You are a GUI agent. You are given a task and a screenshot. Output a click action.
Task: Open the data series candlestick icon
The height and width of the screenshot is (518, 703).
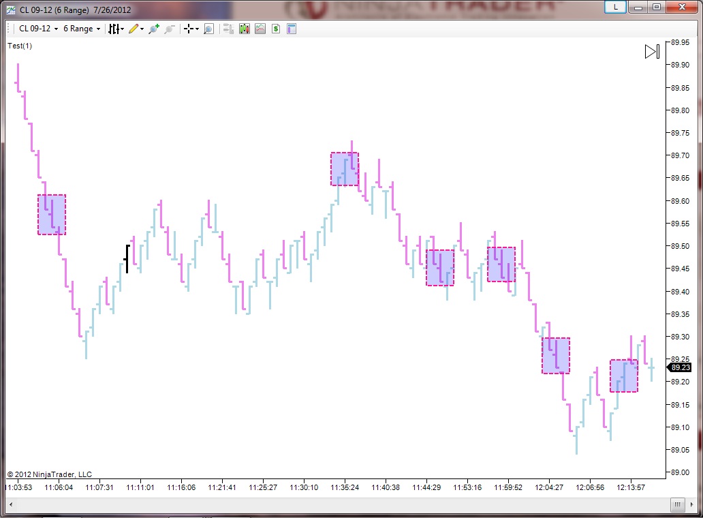(x=245, y=29)
